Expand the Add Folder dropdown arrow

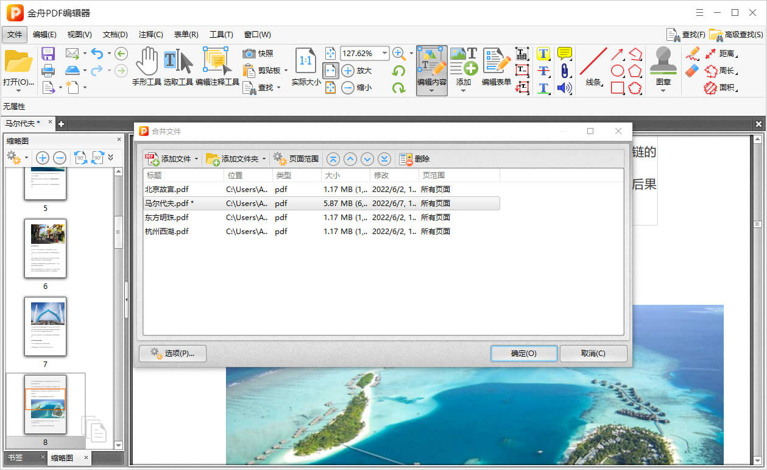coord(264,159)
